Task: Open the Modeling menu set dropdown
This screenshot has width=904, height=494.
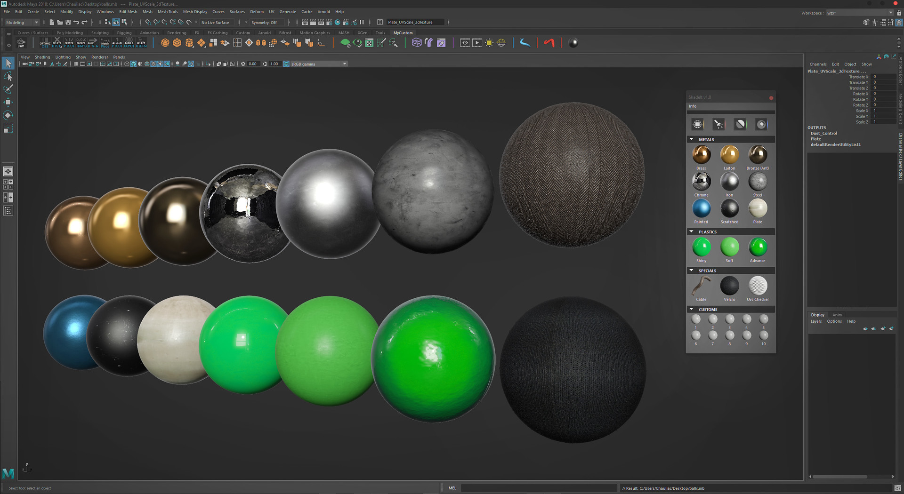Action: click(21, 22)
